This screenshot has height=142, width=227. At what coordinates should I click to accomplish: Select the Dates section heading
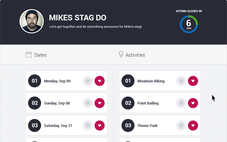[x=40, y=55]
